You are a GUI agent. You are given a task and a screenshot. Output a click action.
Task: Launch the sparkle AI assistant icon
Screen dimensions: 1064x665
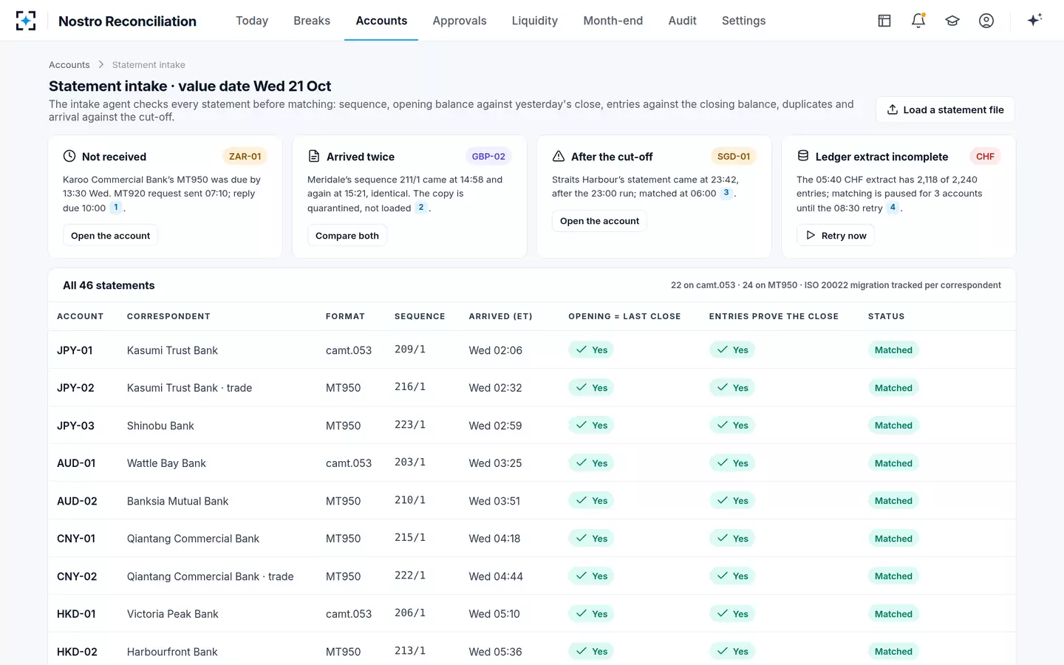pyautogui.click(x=1034, y=20)
